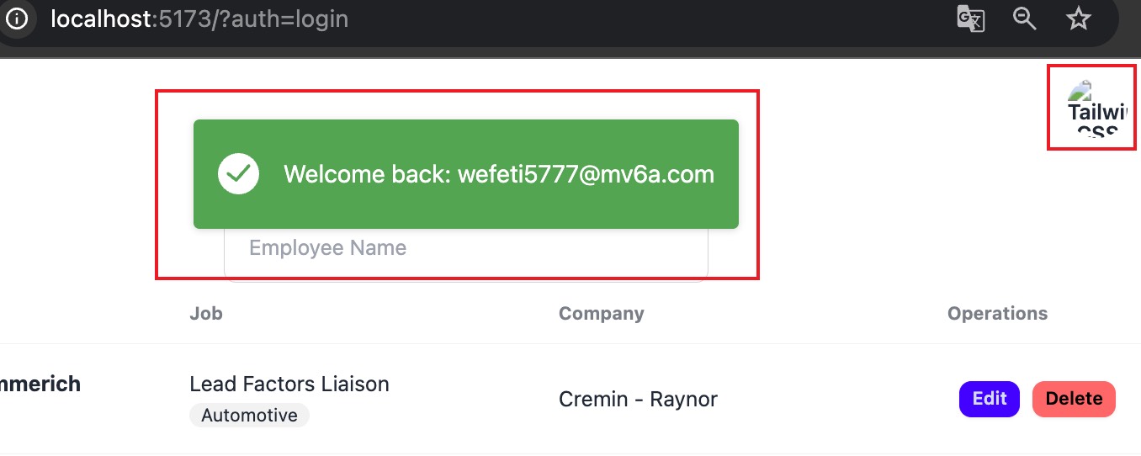1141x456 pixels.
Task: Click the zoom magnifier icon
Action: (x=1024, y=19)
